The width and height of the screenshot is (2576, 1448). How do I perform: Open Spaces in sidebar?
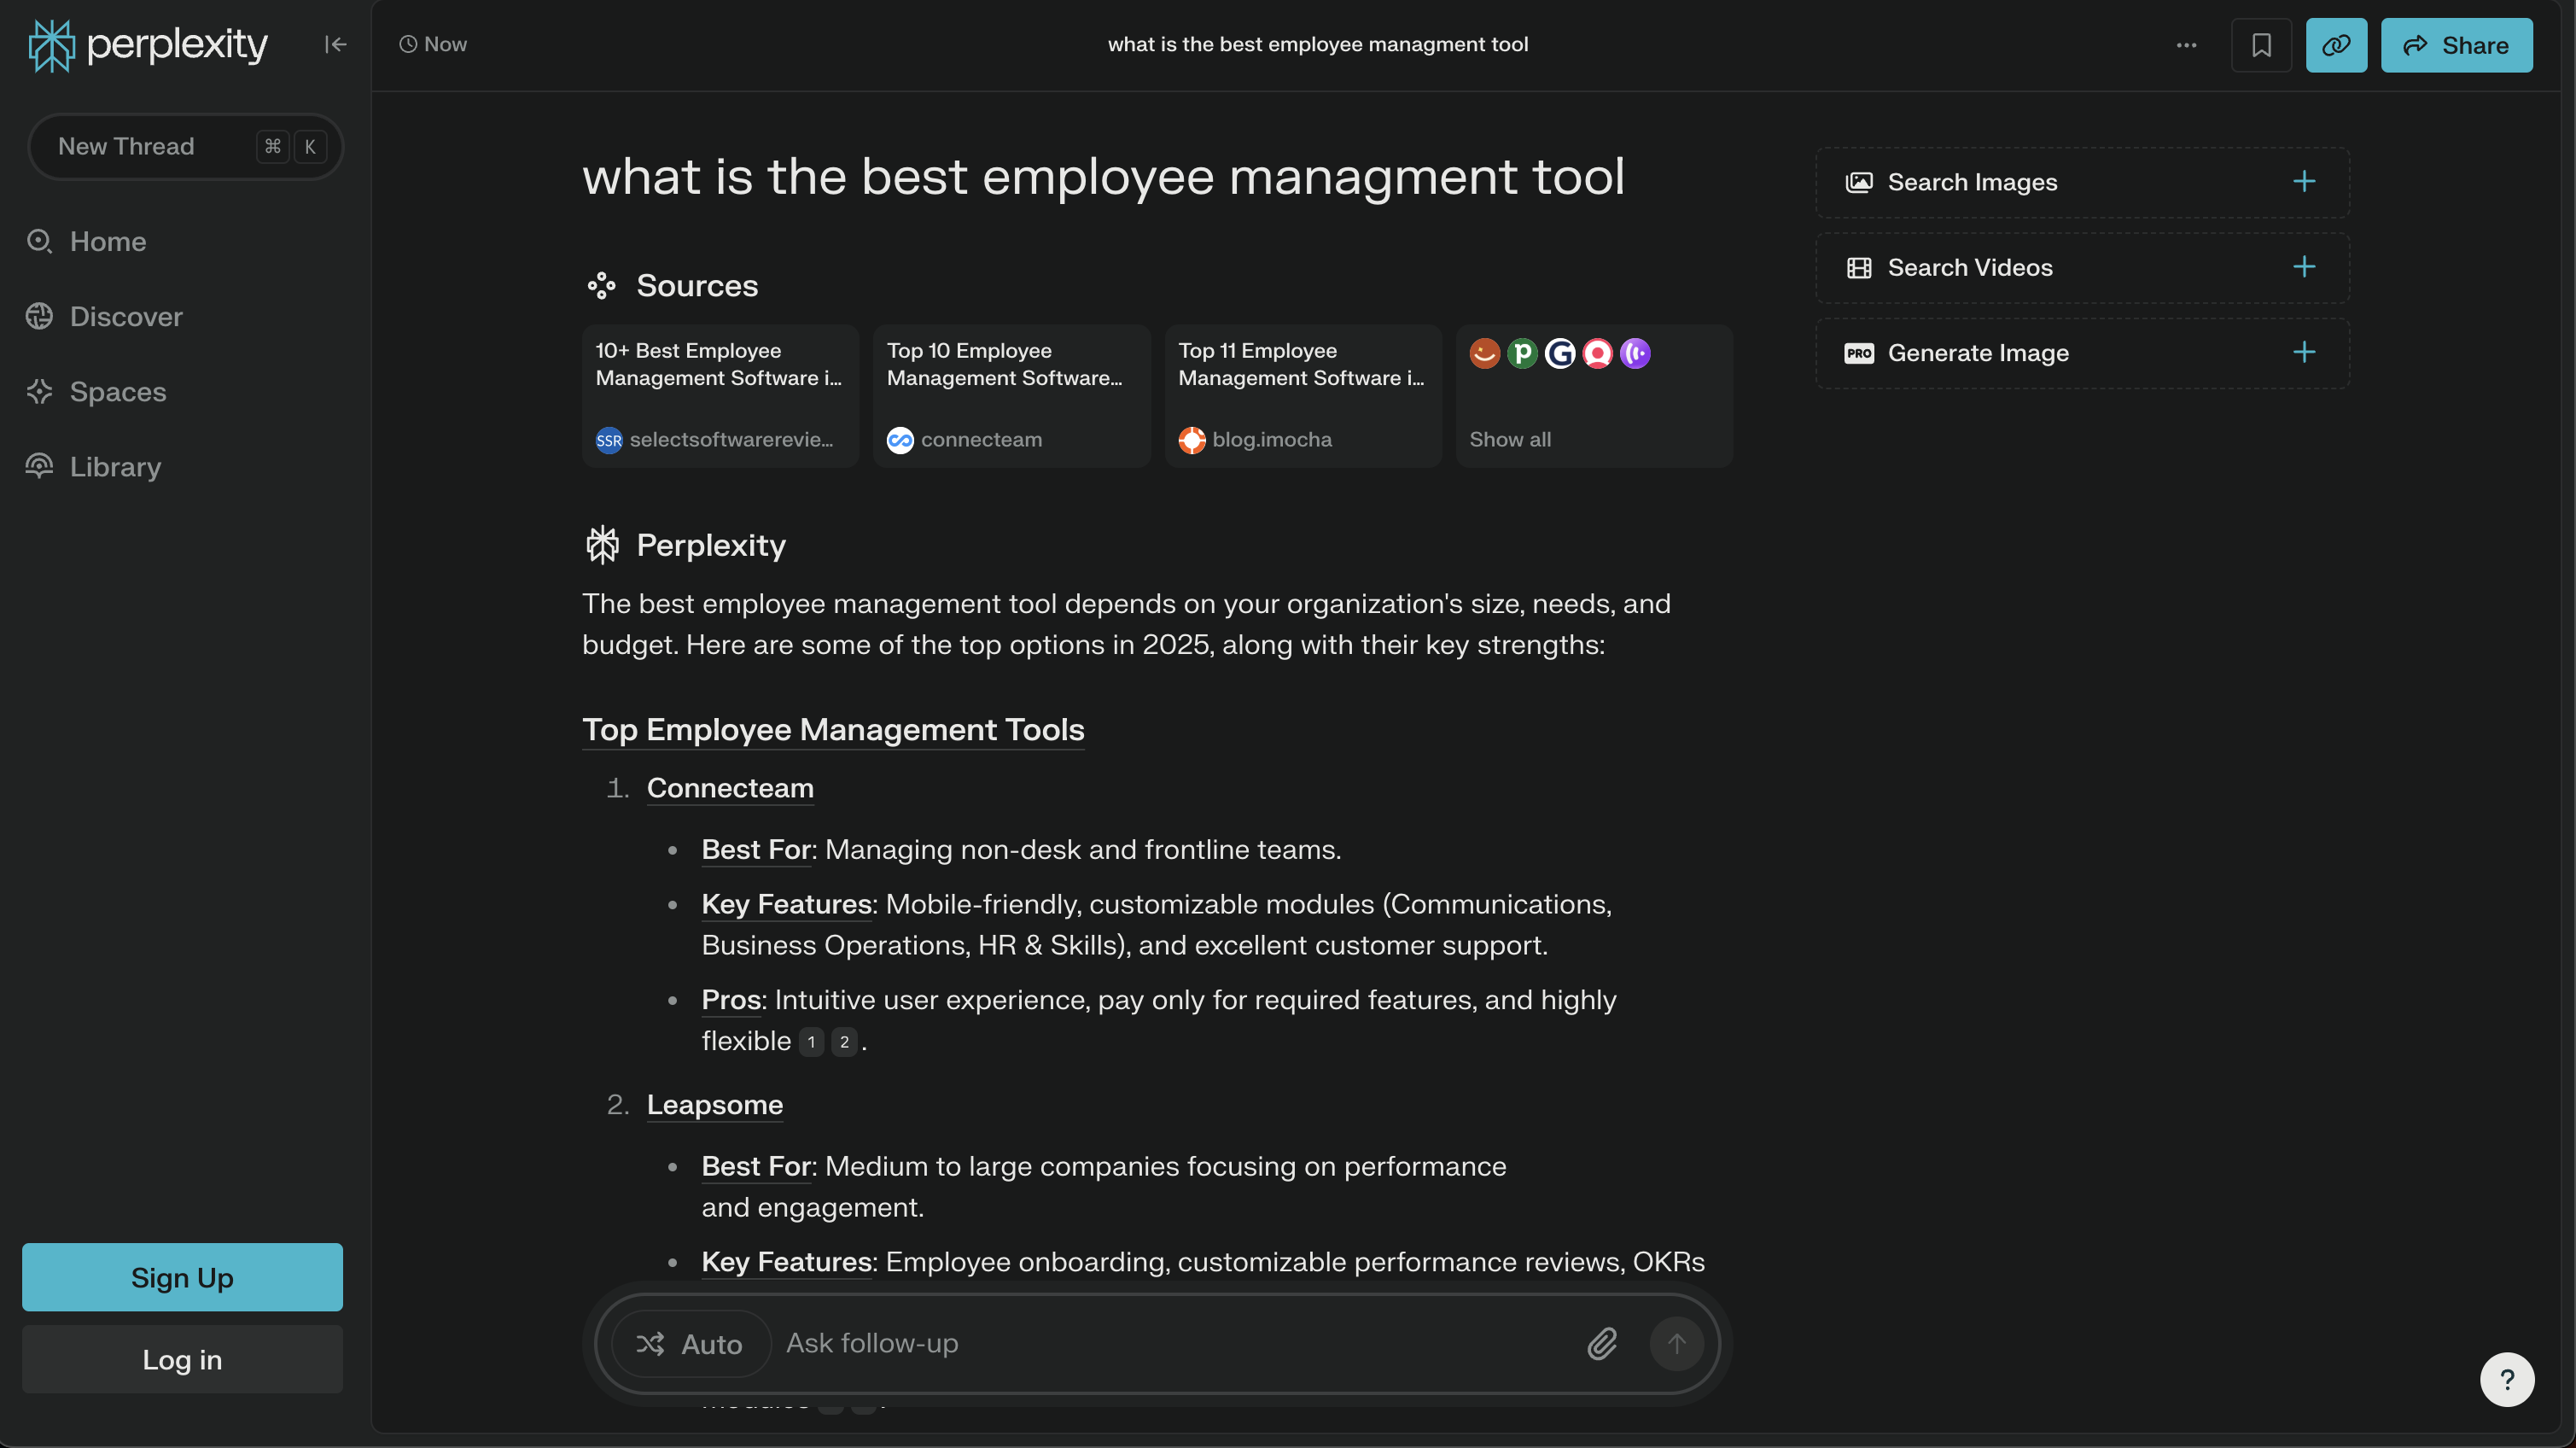(x=117, y=392)
